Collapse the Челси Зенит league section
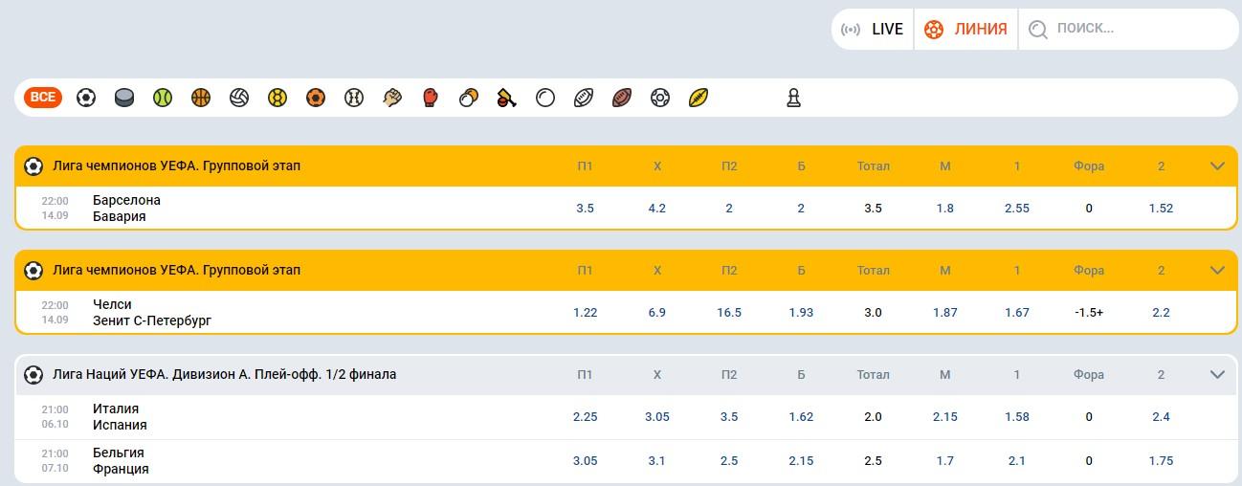 pos(1217,270)
